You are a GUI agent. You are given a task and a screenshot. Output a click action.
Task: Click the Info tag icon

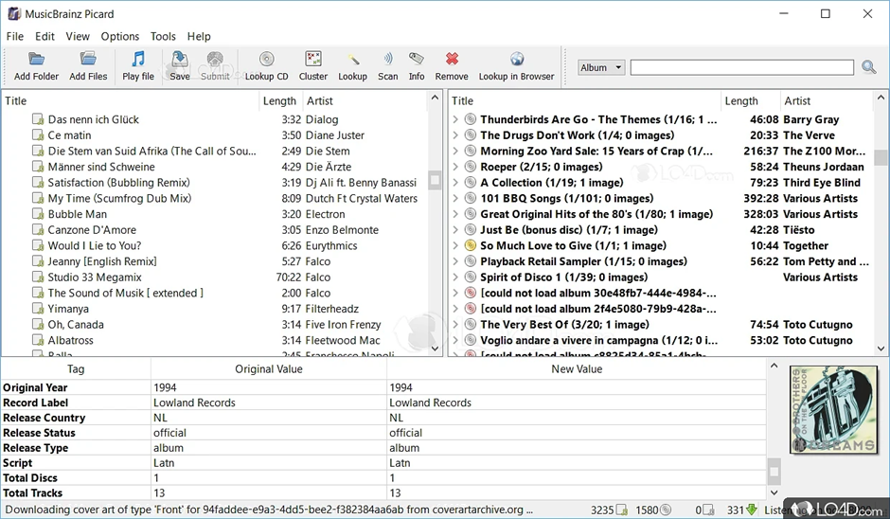tap(416, 59)
